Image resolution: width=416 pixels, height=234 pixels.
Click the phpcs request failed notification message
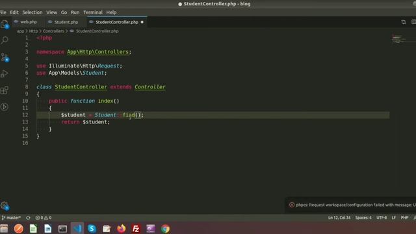point(356,205)
